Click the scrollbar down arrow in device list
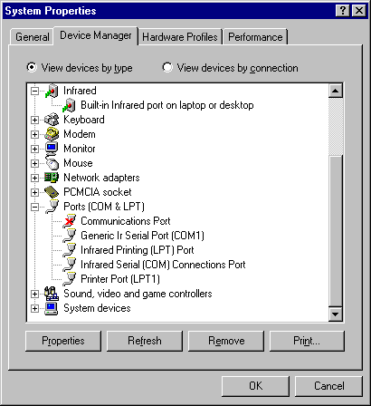Viewport: 371px width, 406px height. click(x=336, y=314)
